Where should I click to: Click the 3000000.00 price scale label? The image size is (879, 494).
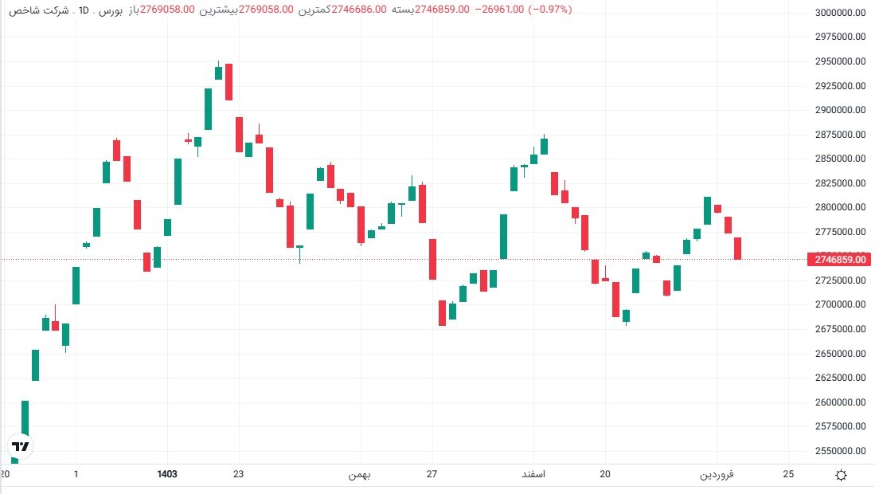[841, 13]
